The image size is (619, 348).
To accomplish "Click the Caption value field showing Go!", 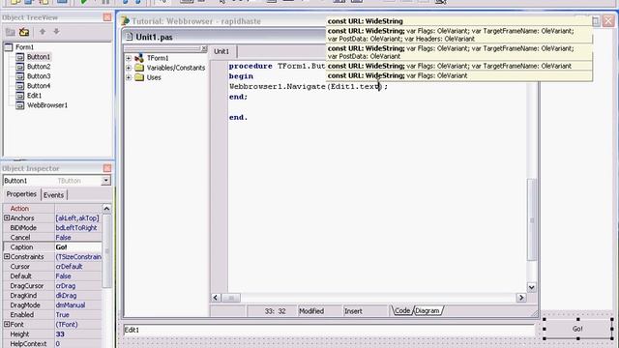I will [78, 247].
